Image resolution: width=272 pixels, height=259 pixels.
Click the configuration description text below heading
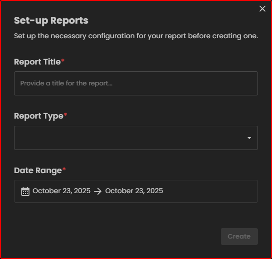(136, 36)
